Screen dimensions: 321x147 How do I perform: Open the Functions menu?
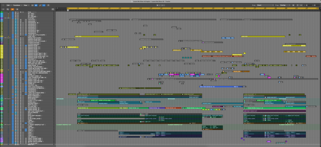(x=17, y=5)
